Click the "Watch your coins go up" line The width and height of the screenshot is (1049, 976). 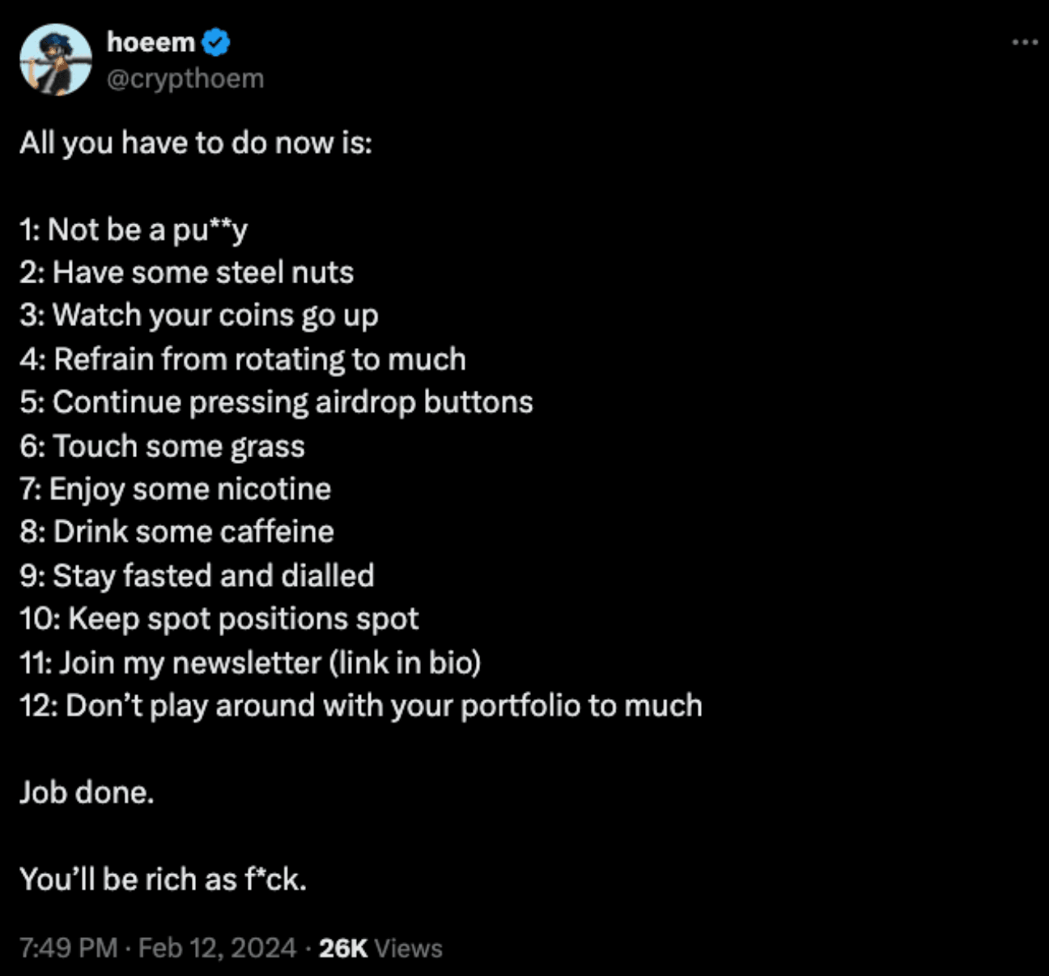click(199, 316)
